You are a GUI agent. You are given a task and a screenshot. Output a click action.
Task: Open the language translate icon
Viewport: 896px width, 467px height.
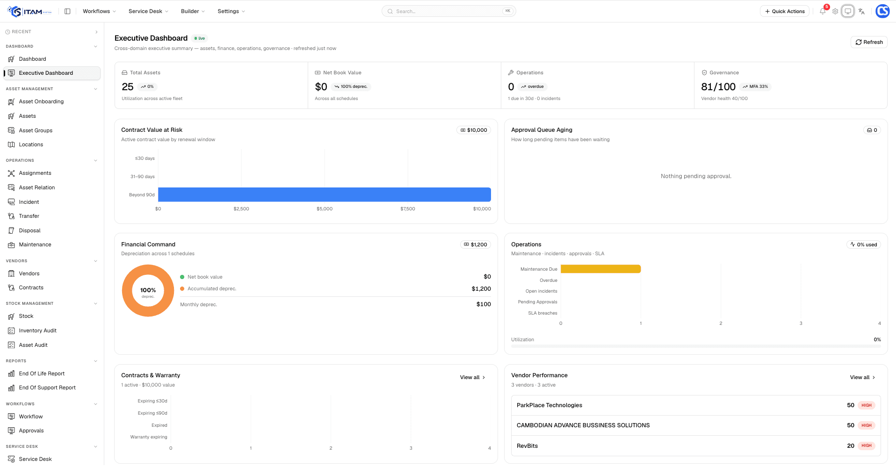861,11
